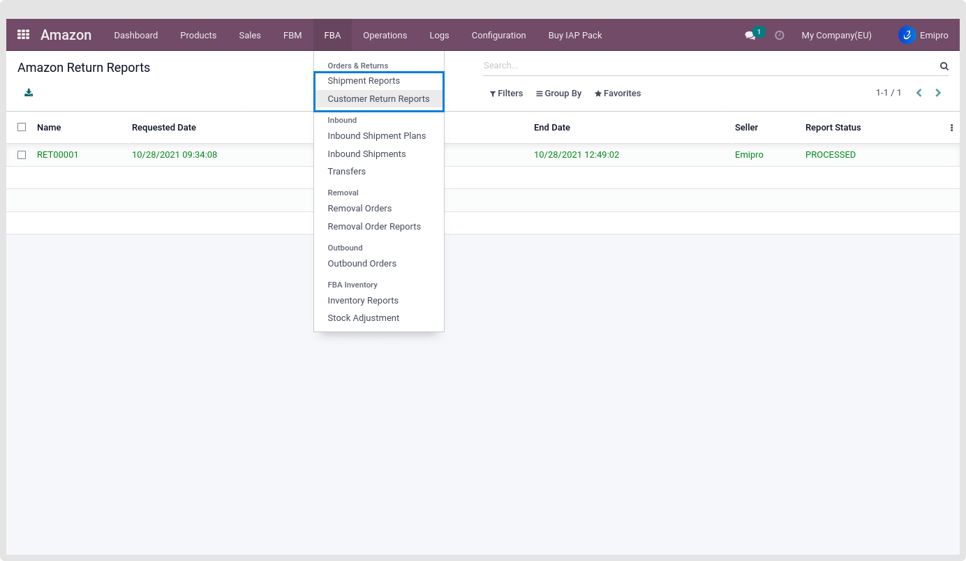Click the search magnifier icon
966x561 pixels.
[944, 66]
